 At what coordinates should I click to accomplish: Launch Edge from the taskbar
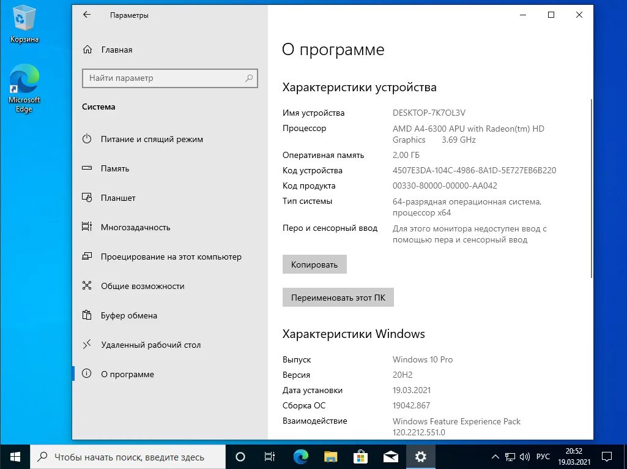pyautogui.click(x=301, y=457)
